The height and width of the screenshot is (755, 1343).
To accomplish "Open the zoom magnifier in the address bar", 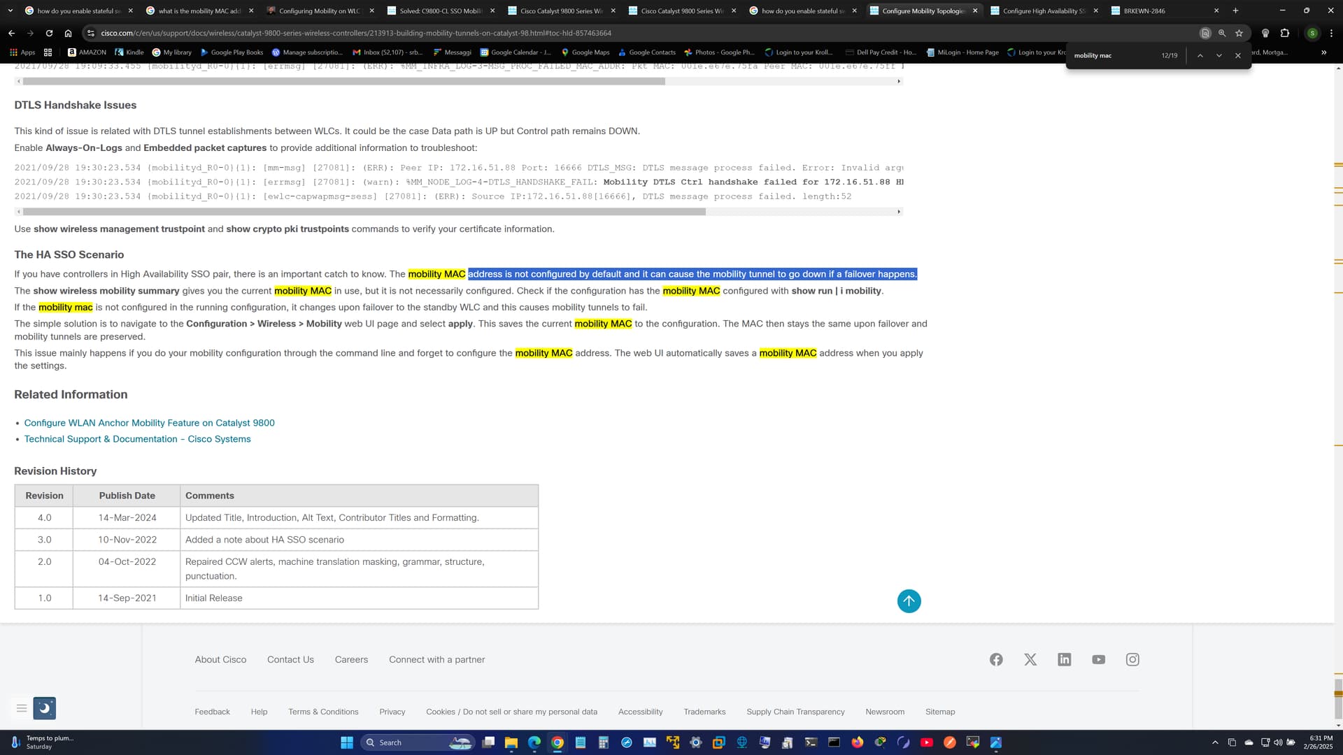I will [x=1222, y=33].
